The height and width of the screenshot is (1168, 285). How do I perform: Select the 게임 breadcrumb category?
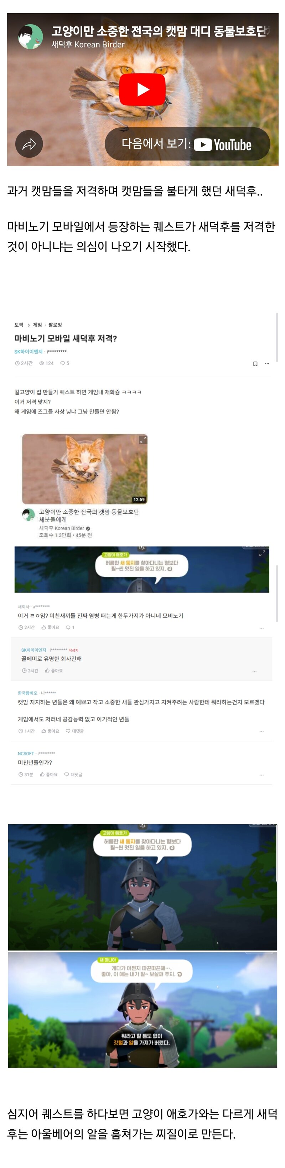pyautogui.click(x=37, y=325)
